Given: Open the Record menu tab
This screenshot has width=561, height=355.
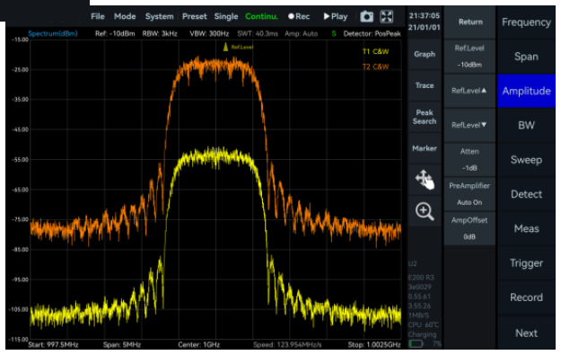Looking at the screenshot, I should 526,297.
